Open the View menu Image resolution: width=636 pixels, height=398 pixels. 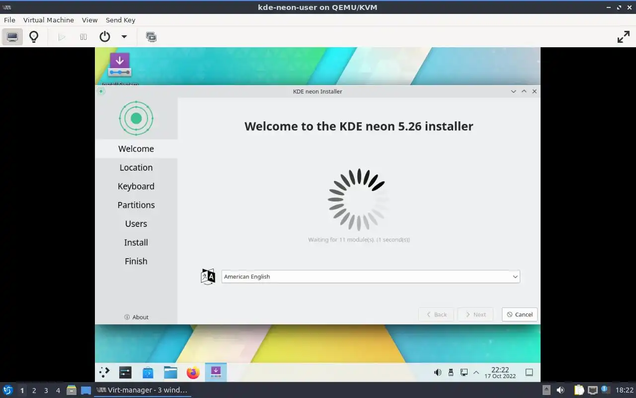tap(90, 20)
